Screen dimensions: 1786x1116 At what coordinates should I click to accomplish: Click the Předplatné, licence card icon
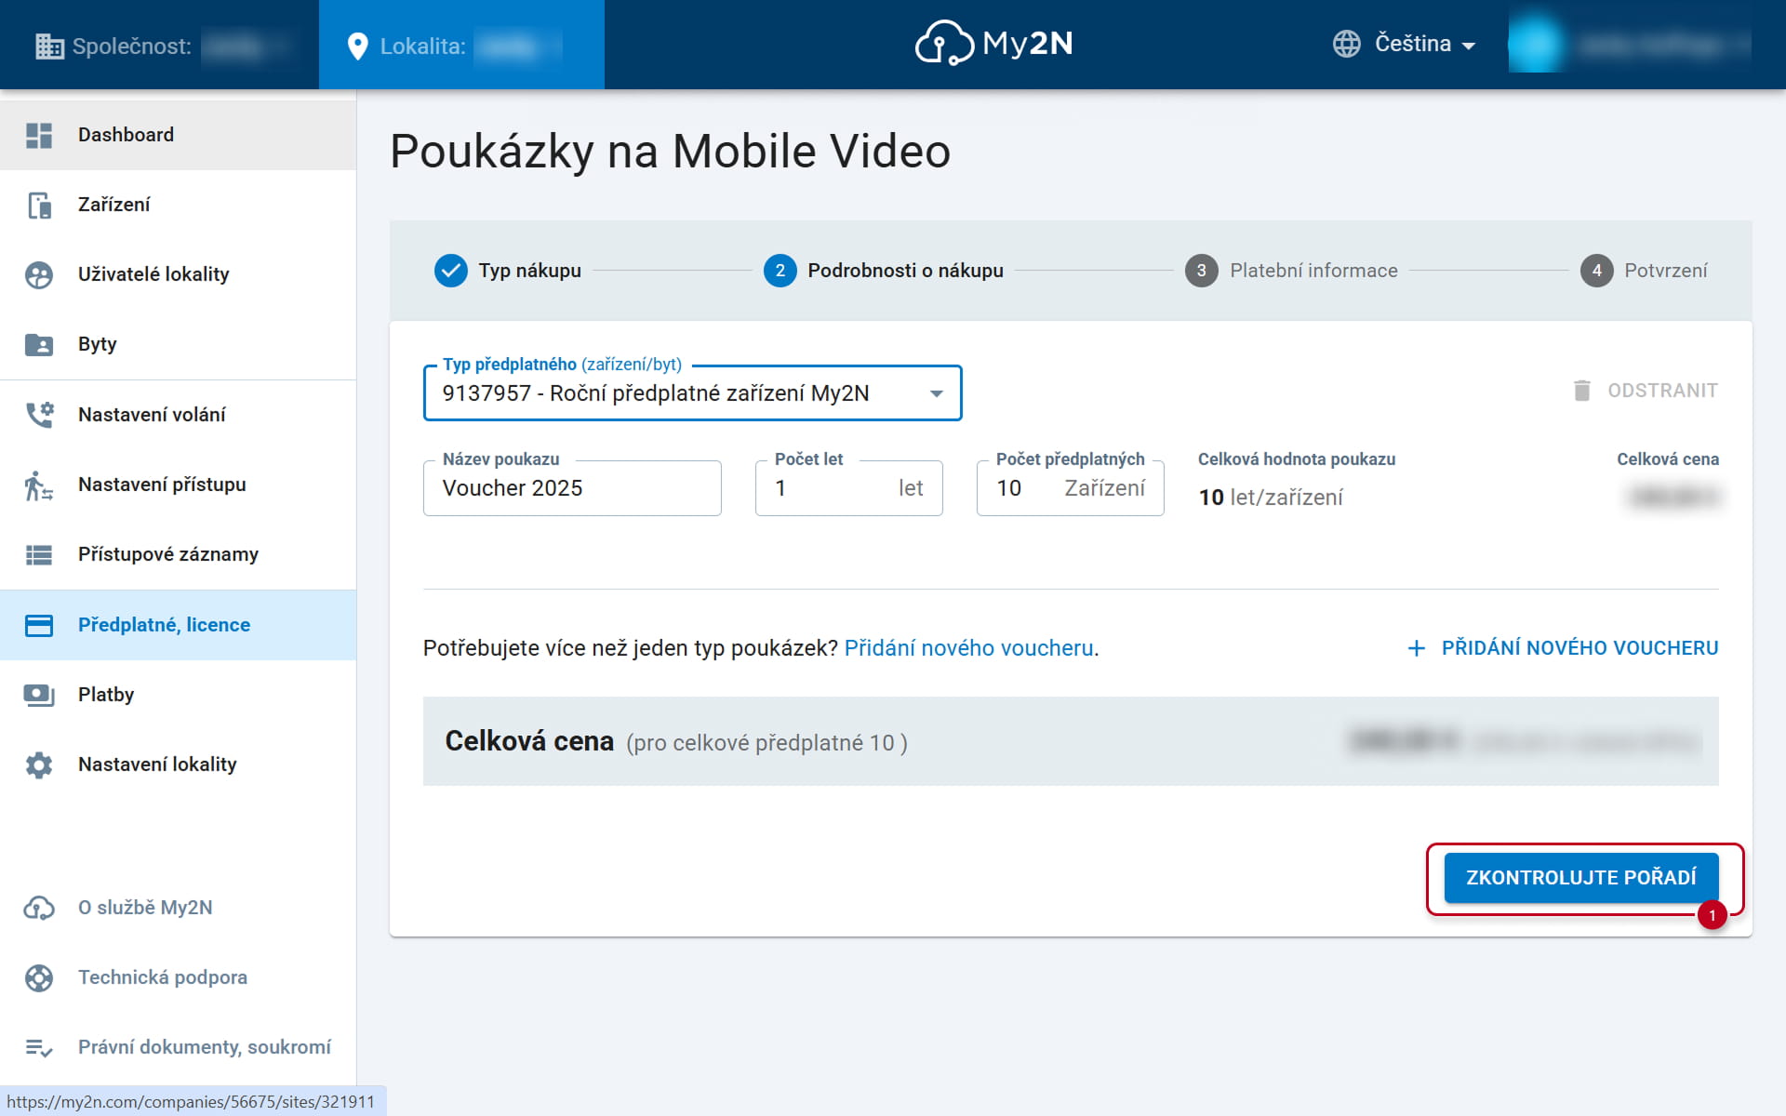click(39, 625)
